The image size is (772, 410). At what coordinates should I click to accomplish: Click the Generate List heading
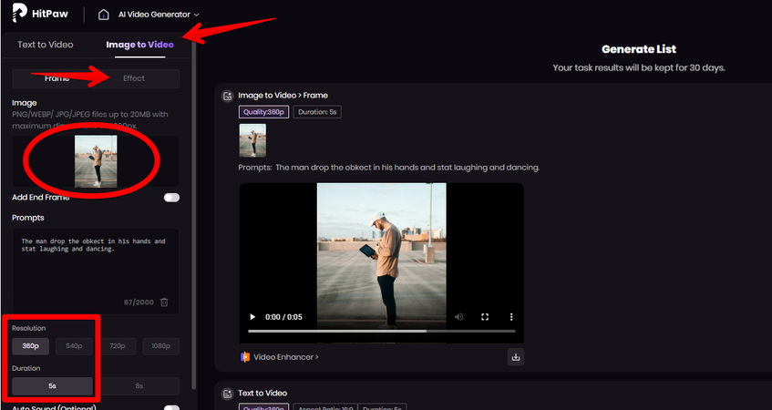pos(639,49)
